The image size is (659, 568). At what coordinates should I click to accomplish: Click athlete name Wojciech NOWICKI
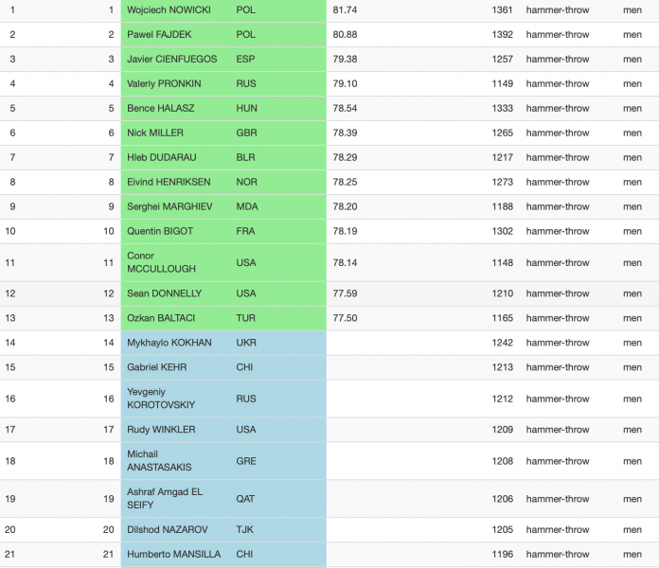point(169,10)
